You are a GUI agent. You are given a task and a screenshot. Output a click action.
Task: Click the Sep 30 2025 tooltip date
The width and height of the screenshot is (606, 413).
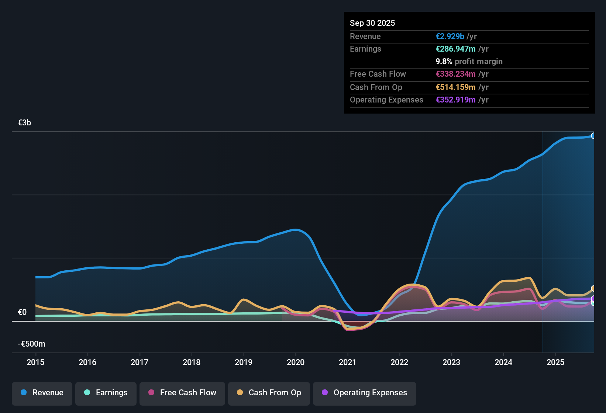point(372,23)
